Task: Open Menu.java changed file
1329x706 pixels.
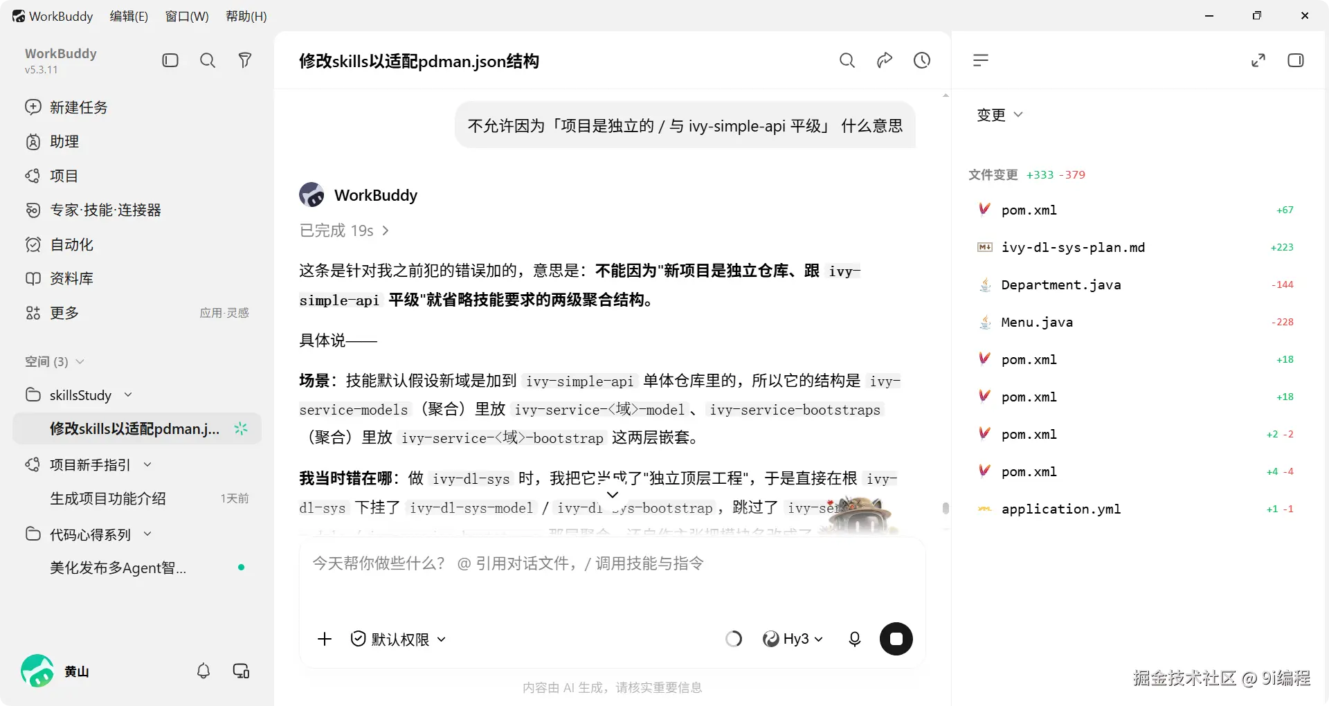Action: point(1135,322)
